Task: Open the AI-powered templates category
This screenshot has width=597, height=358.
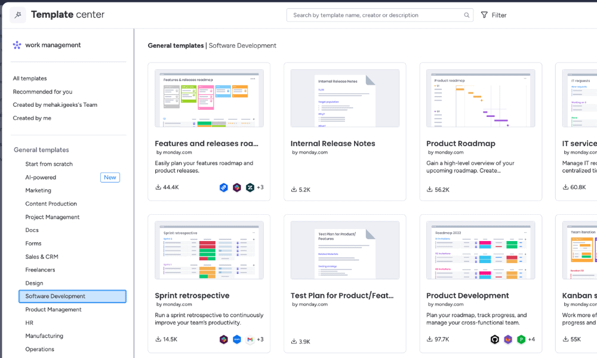Action: [41, 177]
